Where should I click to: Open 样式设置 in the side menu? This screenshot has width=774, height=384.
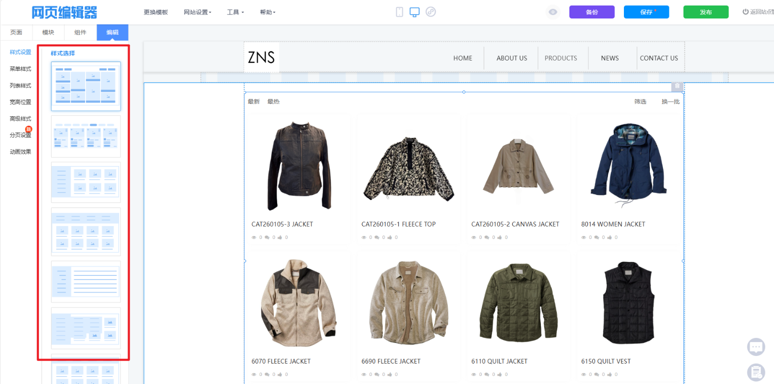click(21, 52)
